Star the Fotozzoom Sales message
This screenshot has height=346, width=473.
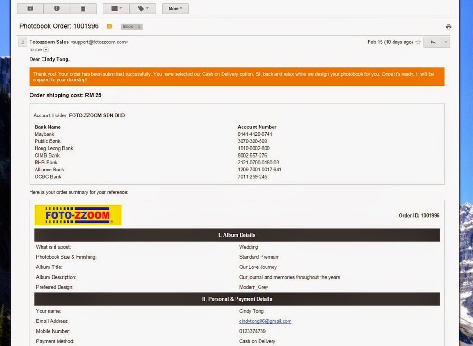[x=418, y=42]
